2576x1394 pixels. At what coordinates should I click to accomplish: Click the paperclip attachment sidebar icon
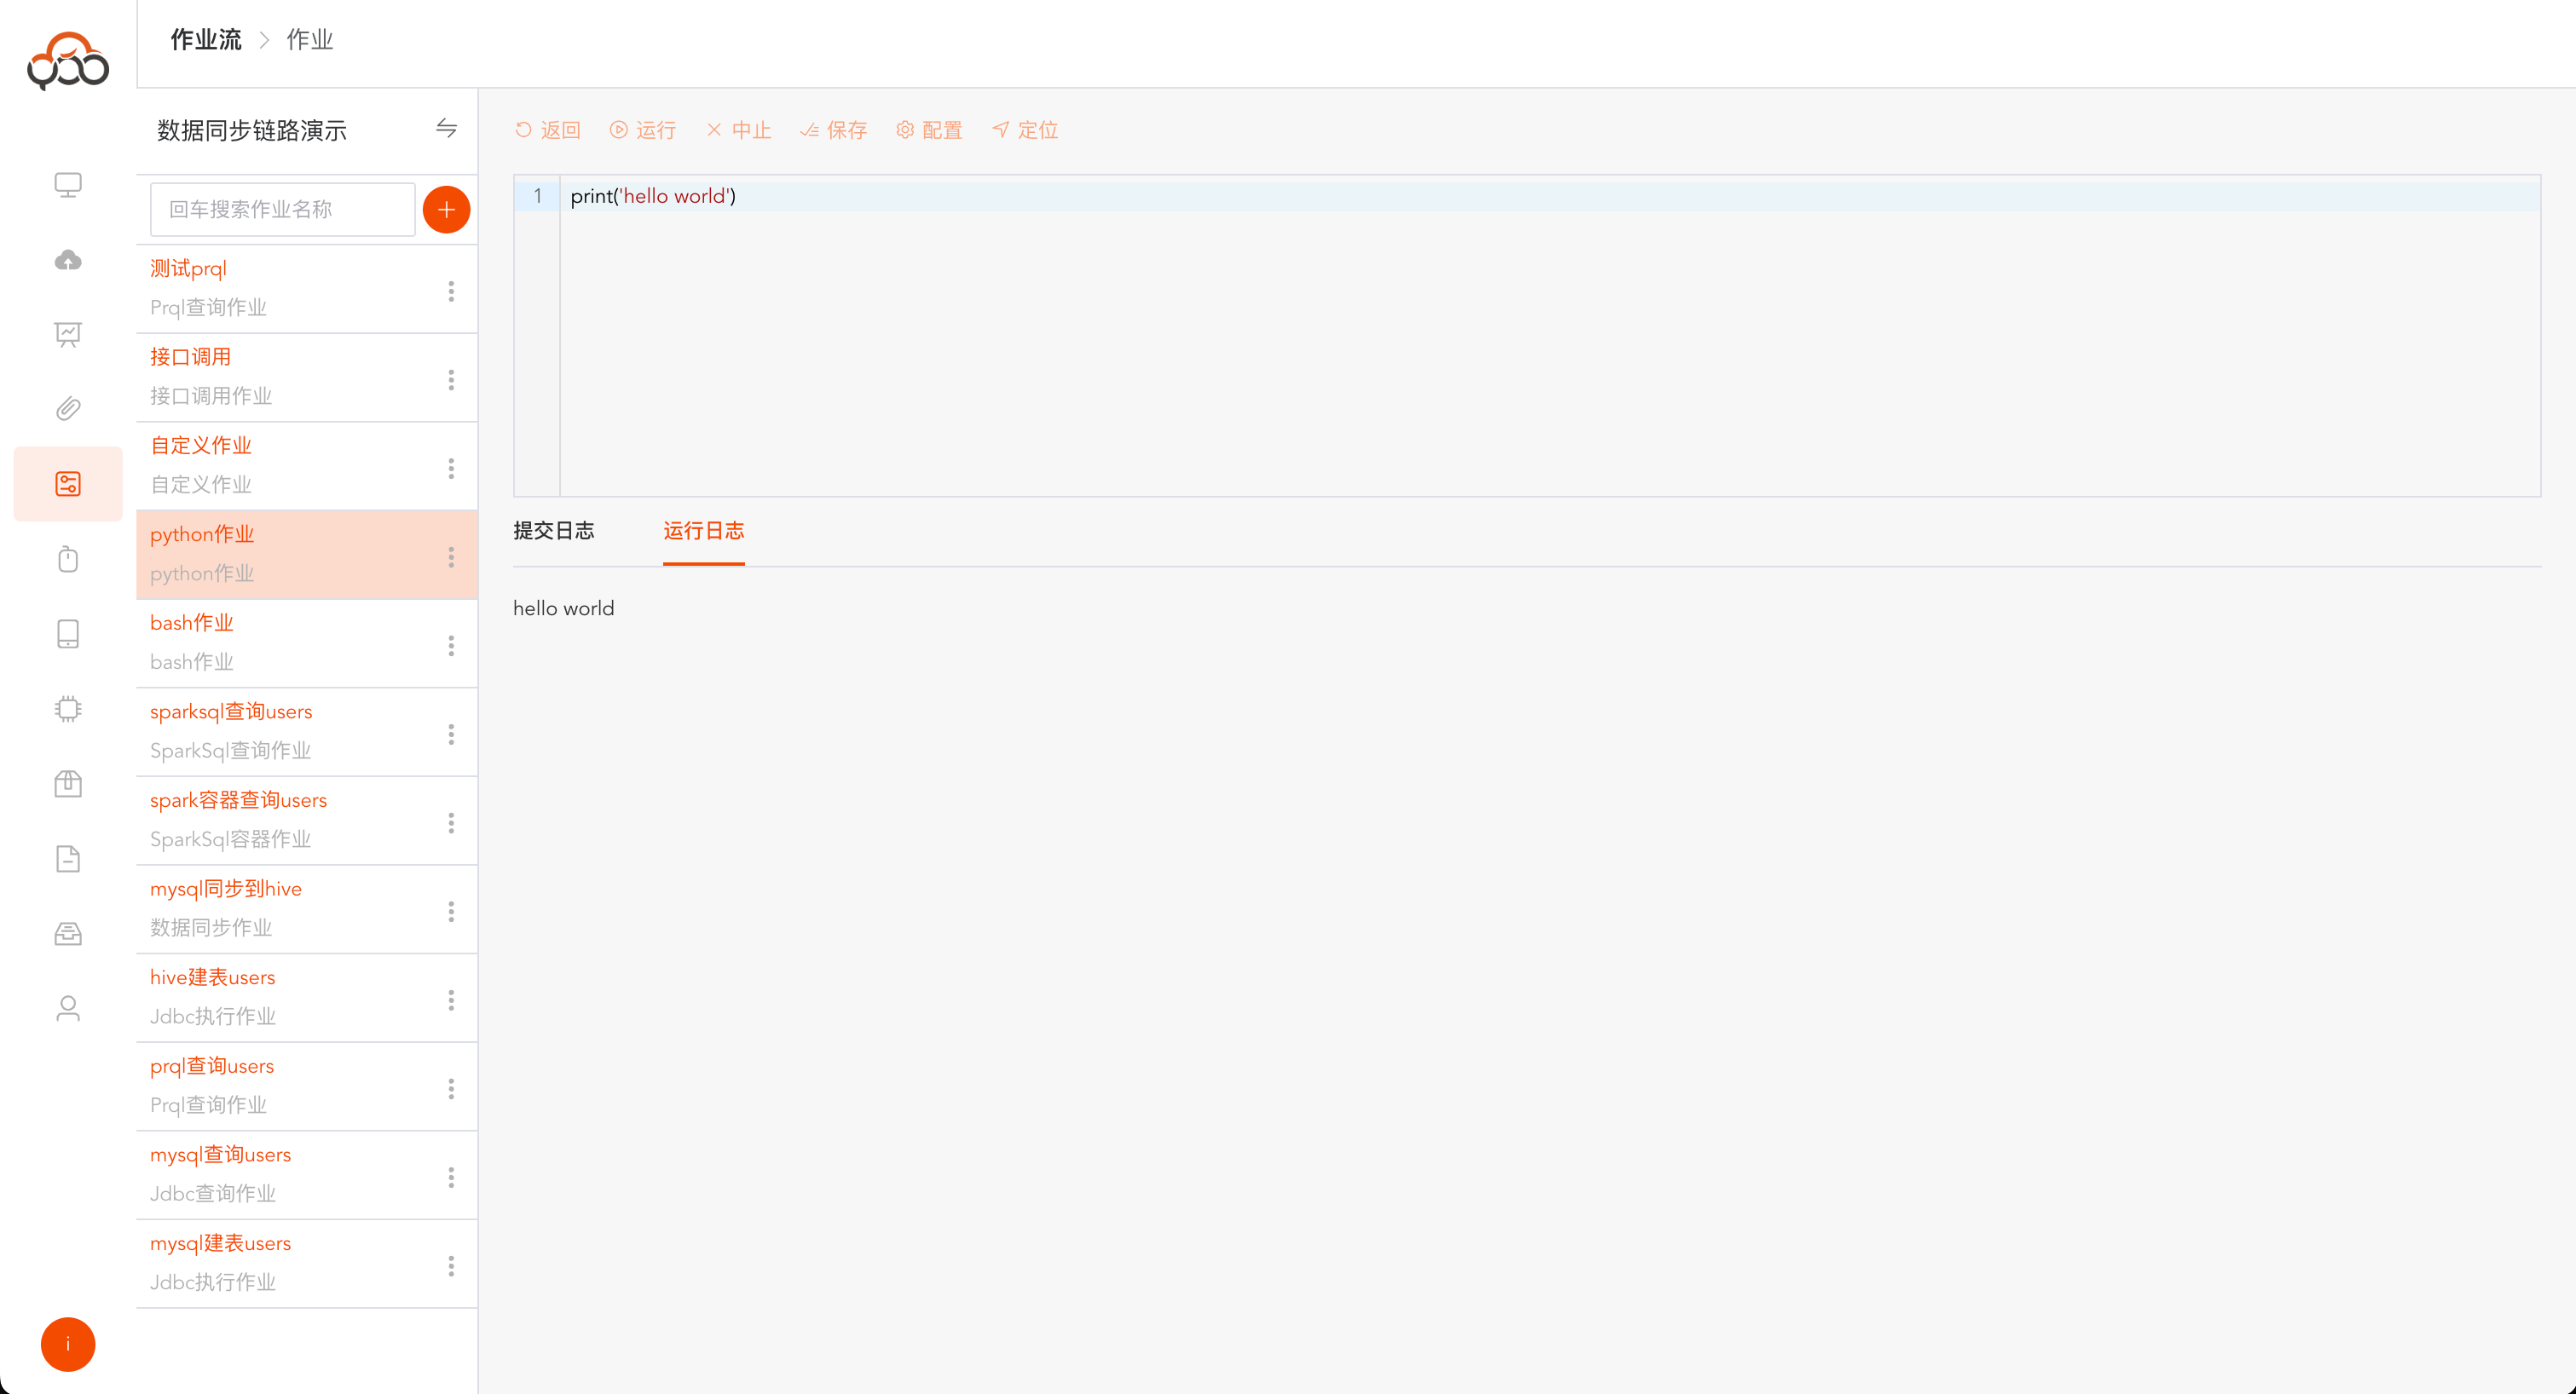click(x=68, y=409)
